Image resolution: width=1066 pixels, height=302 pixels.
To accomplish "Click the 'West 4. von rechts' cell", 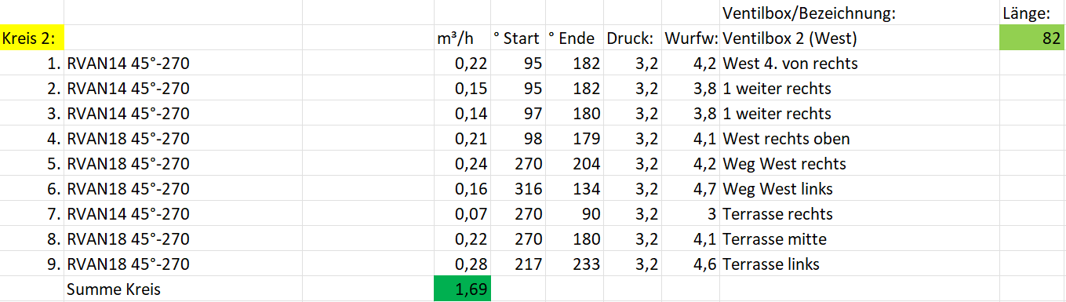I will pos(860,63).
